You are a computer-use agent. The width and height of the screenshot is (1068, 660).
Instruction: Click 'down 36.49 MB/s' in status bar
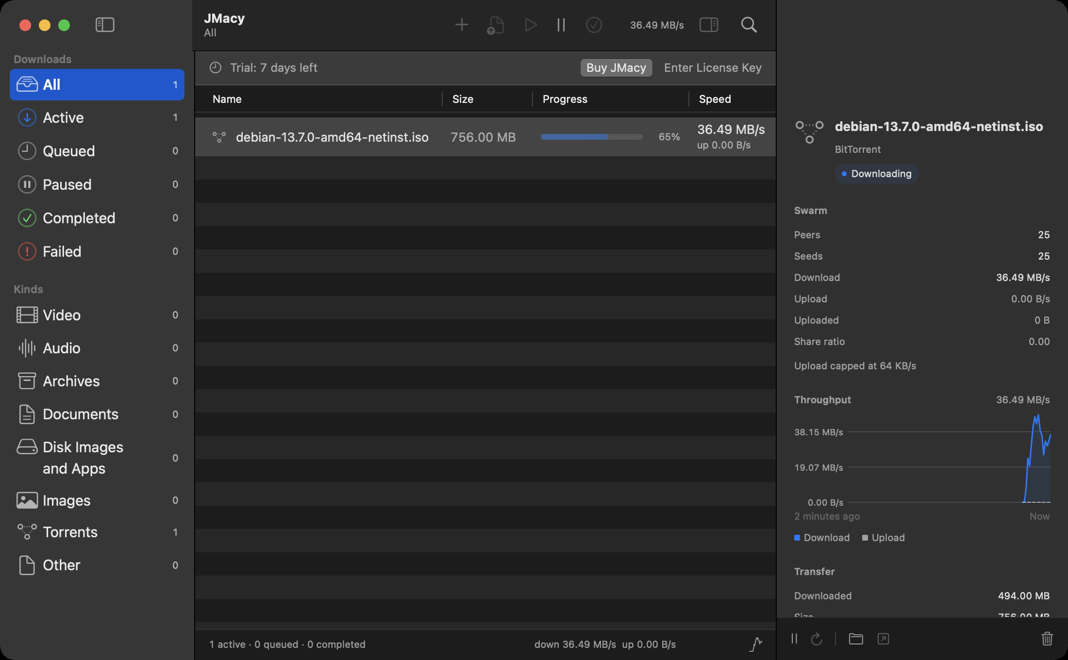coord(575,644)
